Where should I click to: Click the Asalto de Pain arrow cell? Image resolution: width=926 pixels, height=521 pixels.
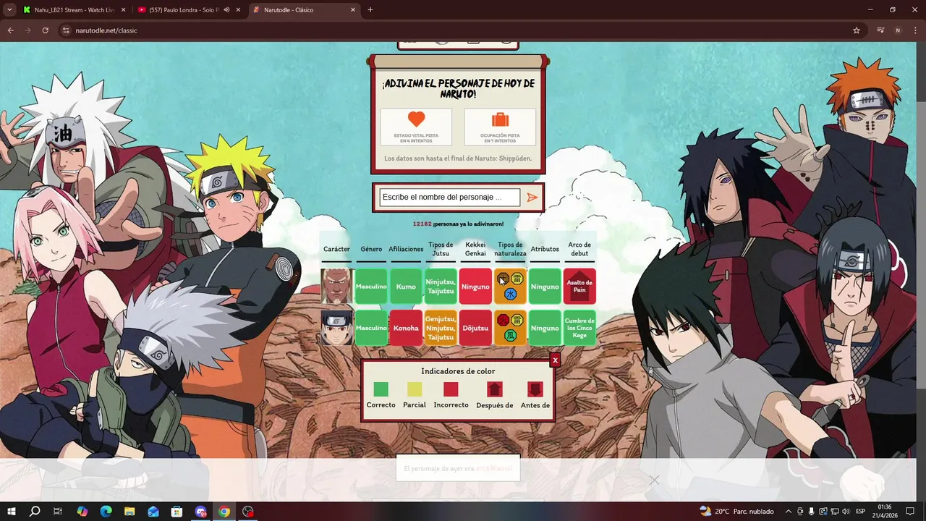tap(579, 287)
